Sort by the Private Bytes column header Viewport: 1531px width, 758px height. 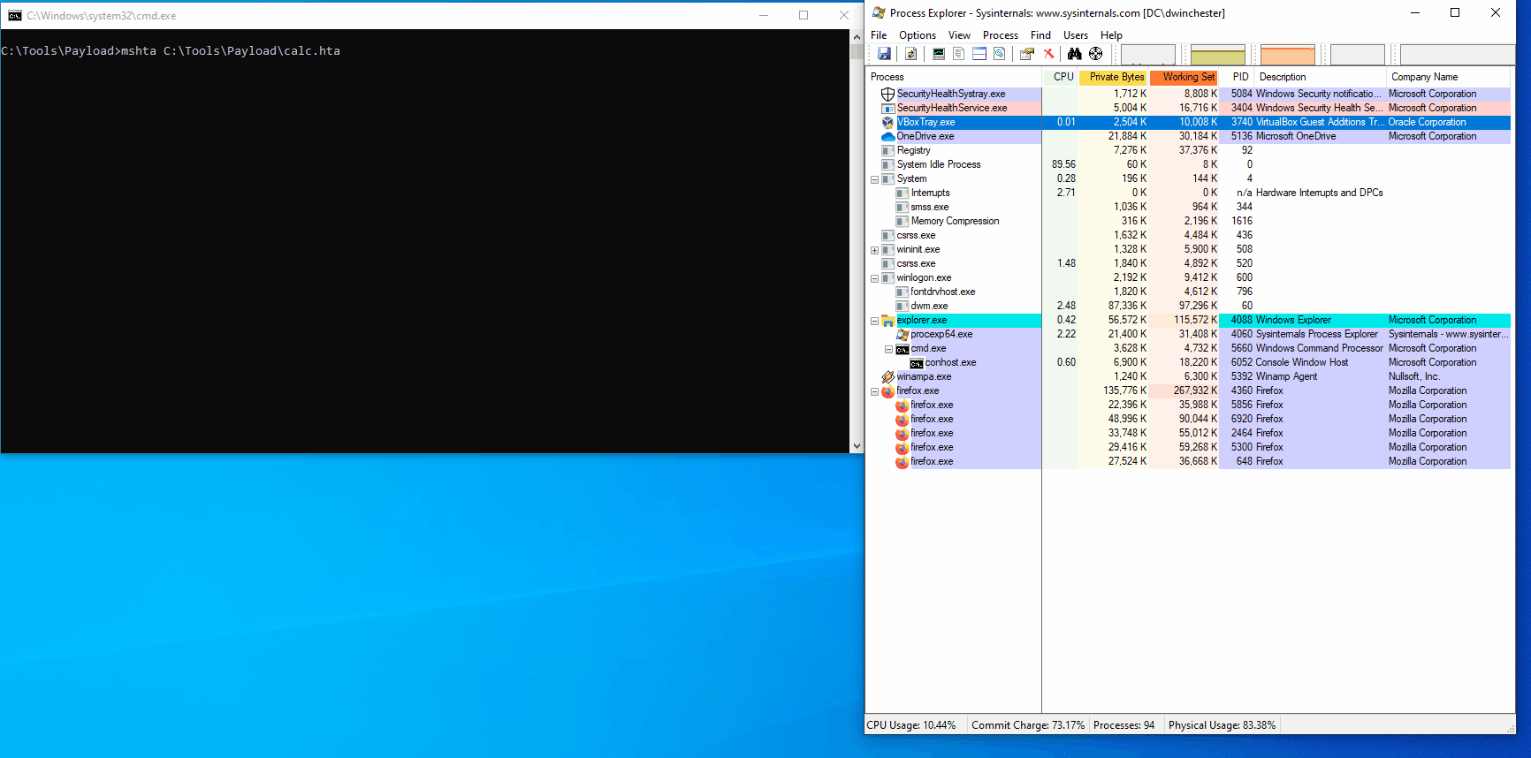click(x=1114, y=77)
